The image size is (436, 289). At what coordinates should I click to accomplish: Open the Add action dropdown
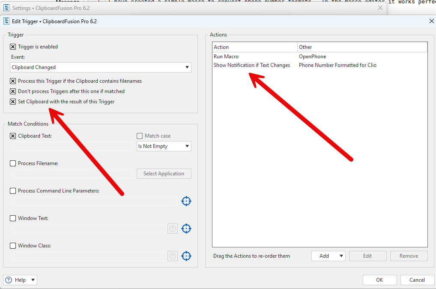click(328, 256)
